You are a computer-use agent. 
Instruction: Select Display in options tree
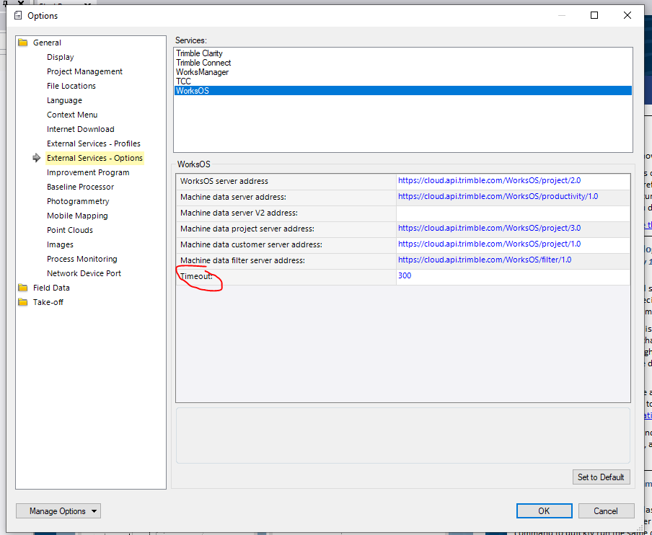point(61,57)
